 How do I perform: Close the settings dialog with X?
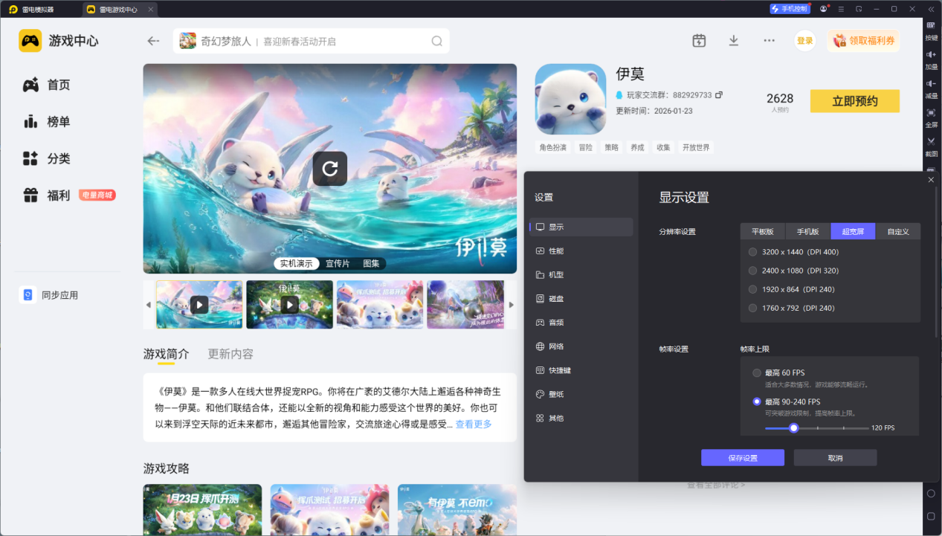(931, 179)
